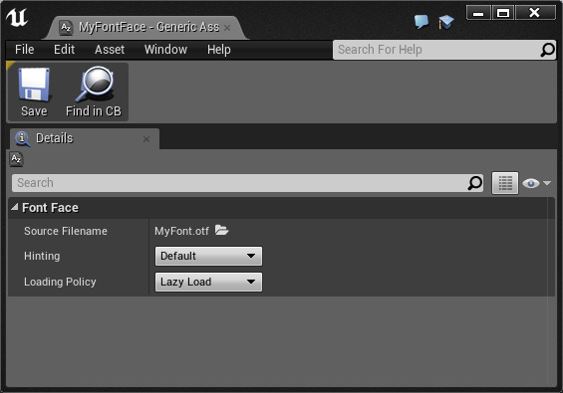Click the Details panel info icon
The width and height of the screenshot is (563, 393).
(x=22, y=138)
